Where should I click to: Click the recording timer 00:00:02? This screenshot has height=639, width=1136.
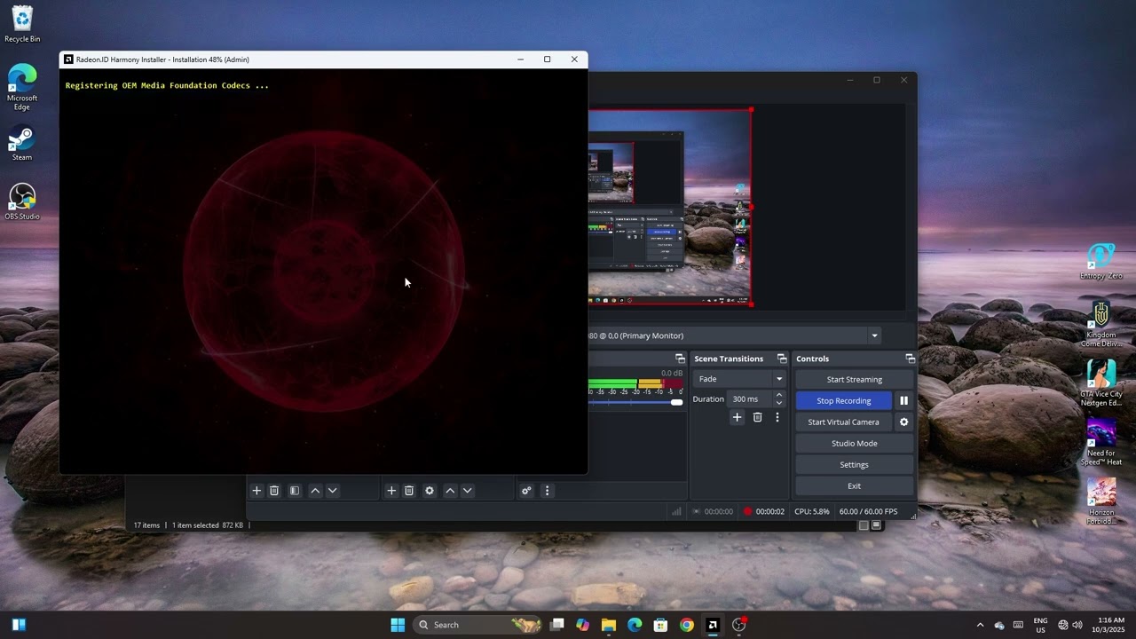770,512
